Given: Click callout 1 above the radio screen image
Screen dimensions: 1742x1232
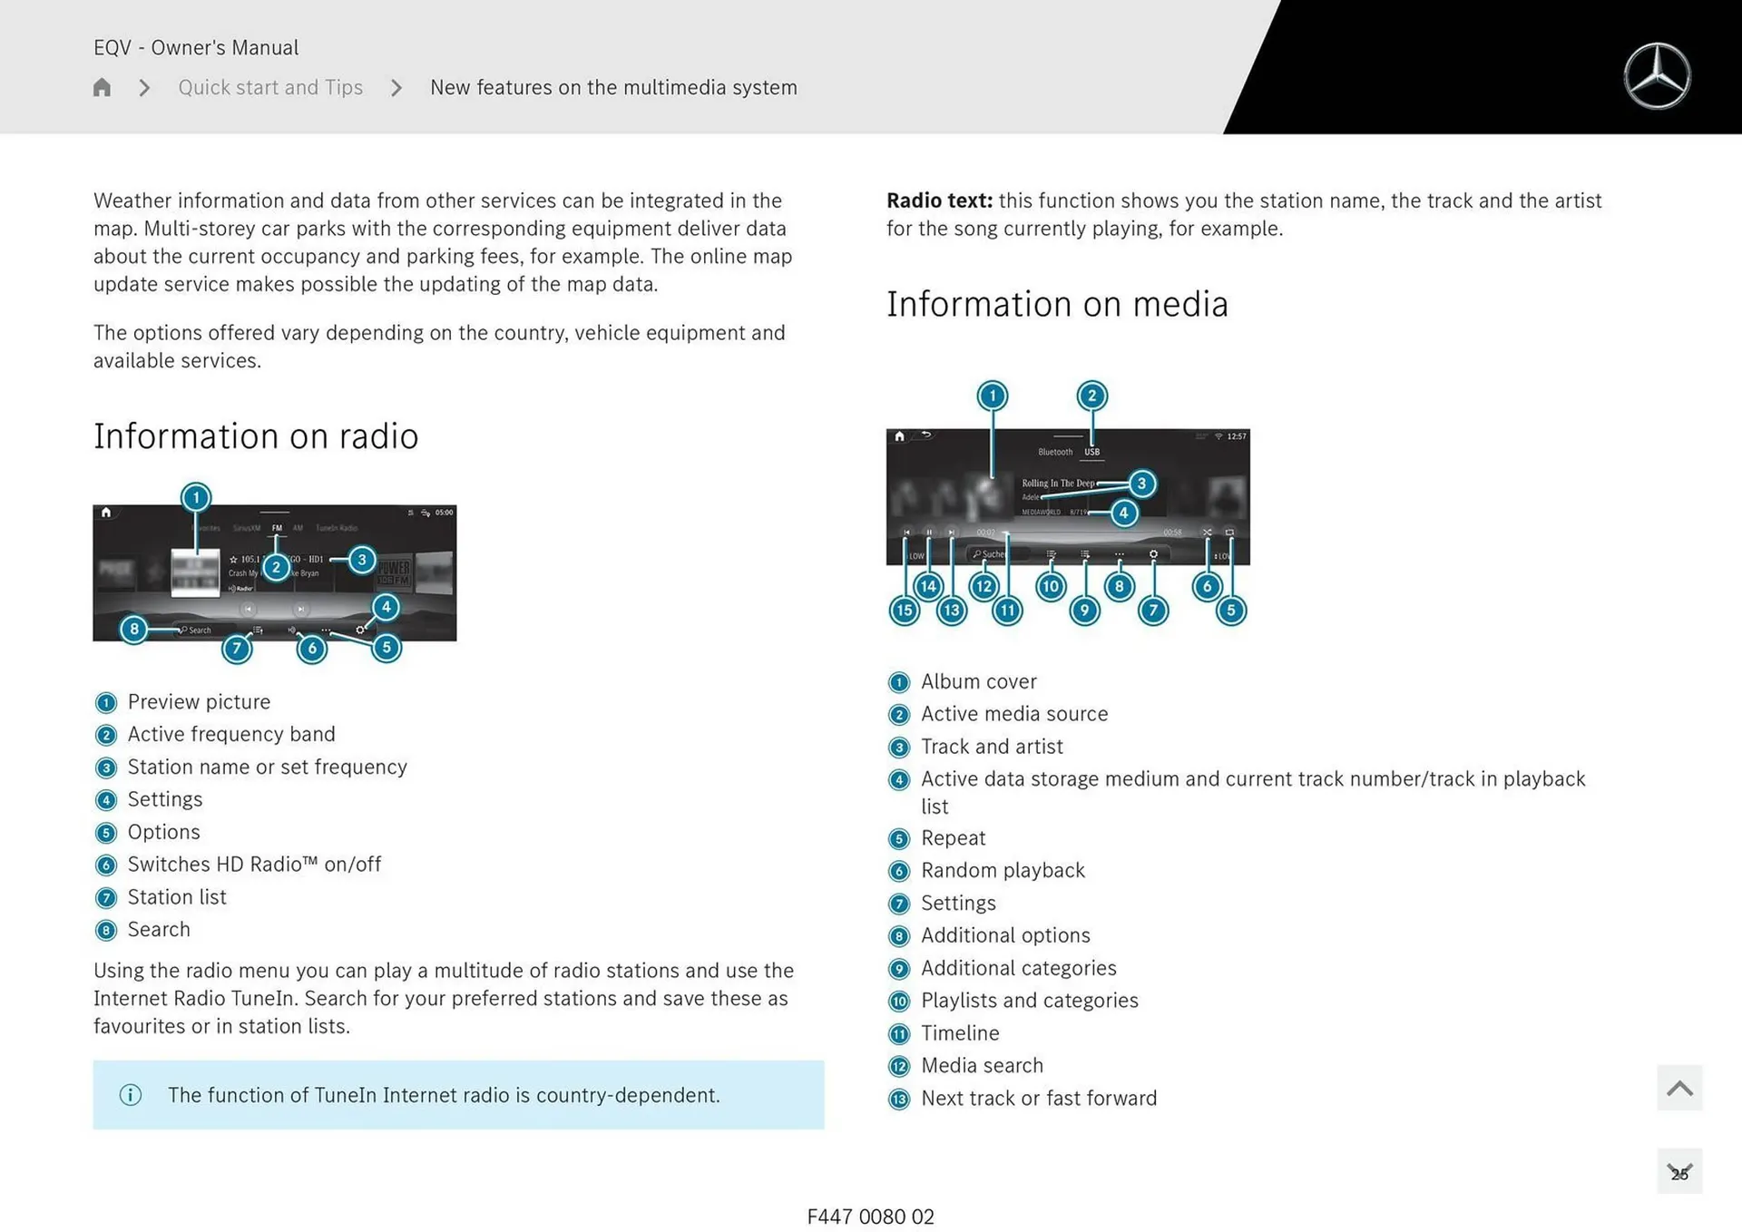Looking at the screenshot, I should pos(196,497).
